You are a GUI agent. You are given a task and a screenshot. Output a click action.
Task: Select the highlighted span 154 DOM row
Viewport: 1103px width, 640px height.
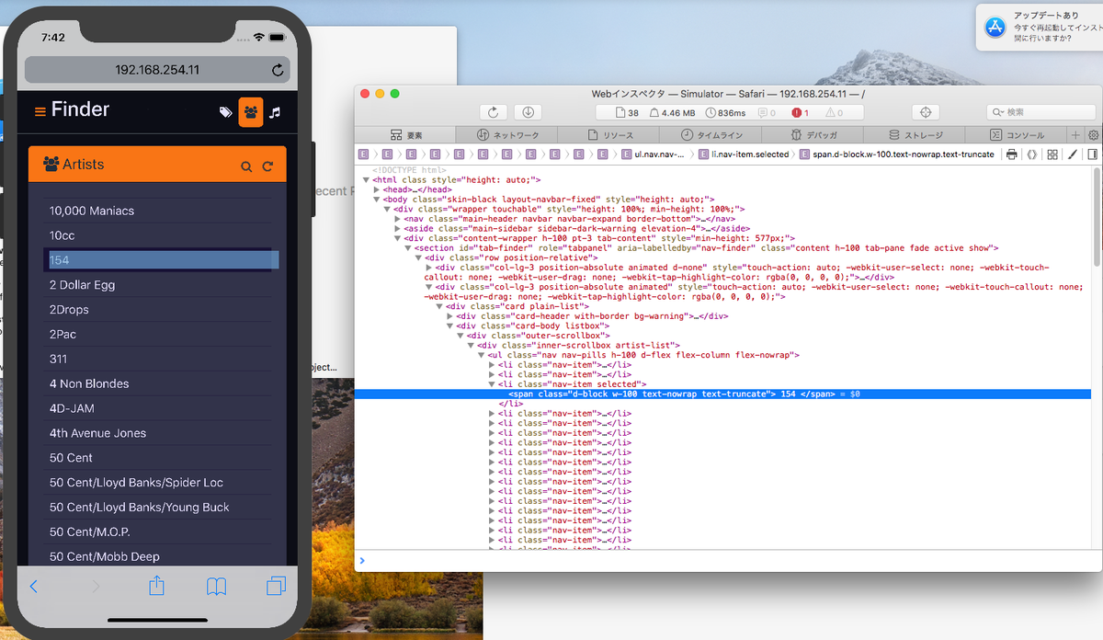click(722, 394)
